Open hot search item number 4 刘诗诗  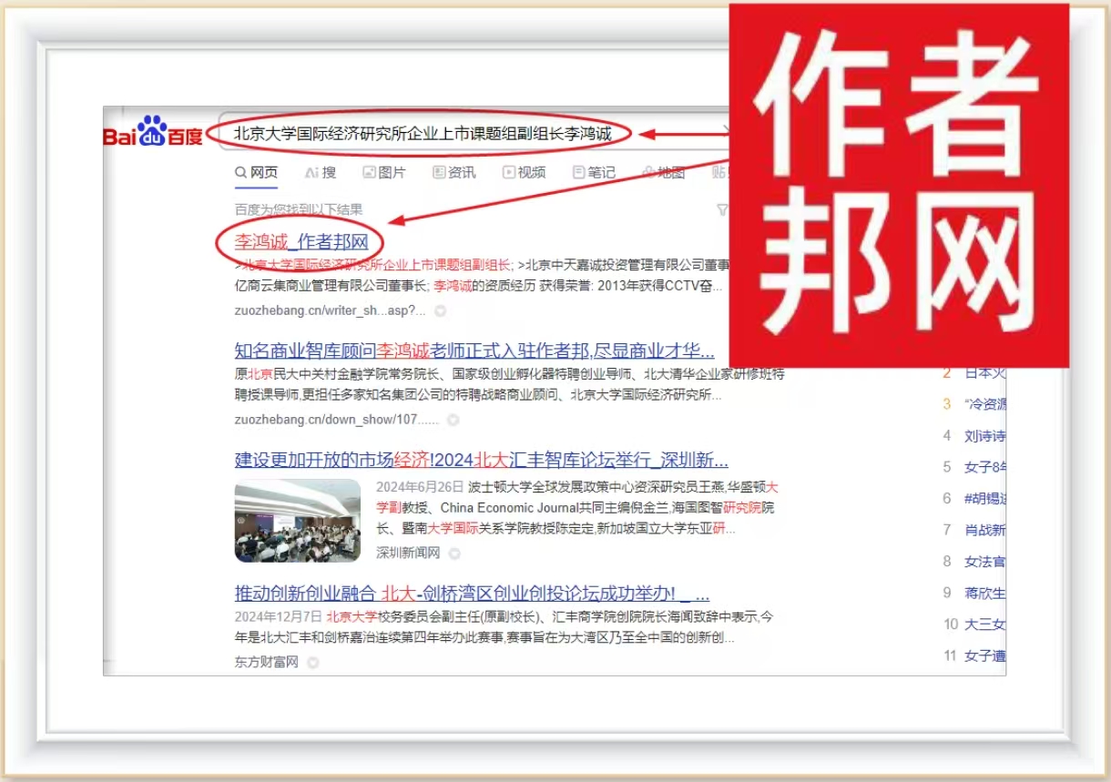984,435
